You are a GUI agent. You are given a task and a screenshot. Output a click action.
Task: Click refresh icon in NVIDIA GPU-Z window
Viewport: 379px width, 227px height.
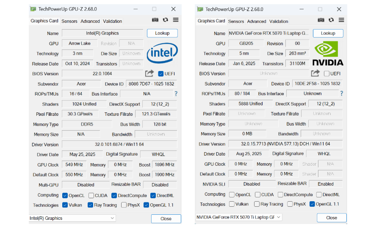[331, 20]
